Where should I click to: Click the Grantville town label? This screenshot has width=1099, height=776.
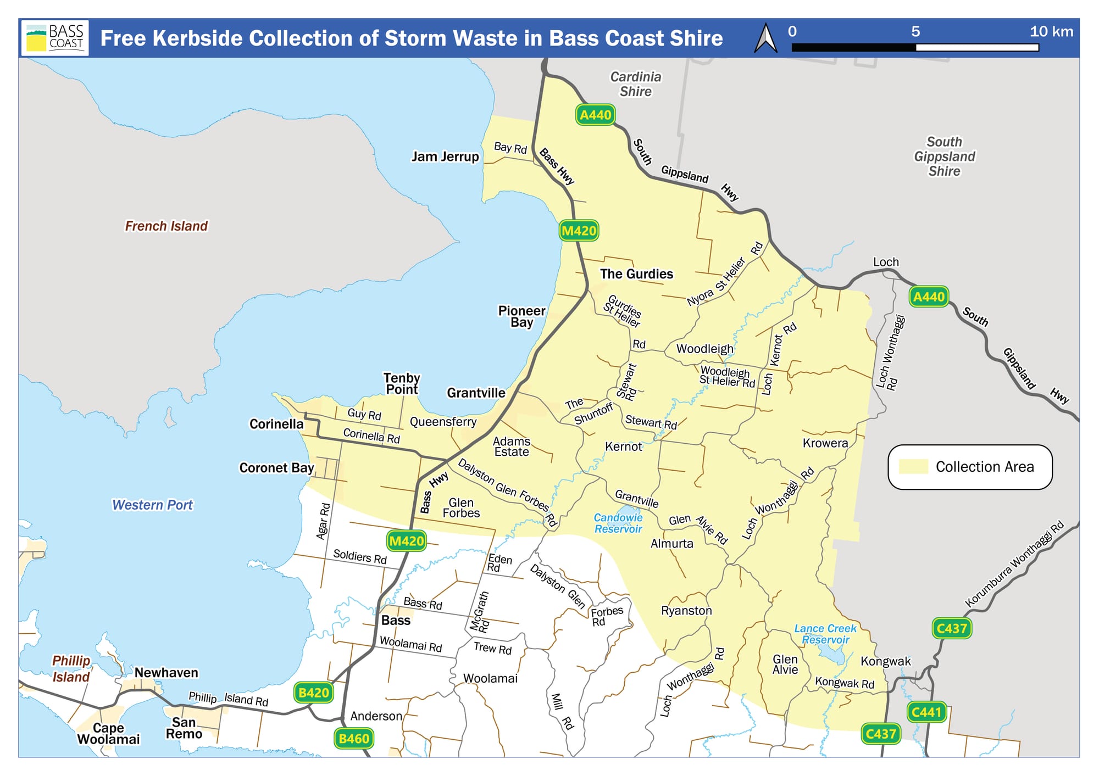[x=476, y=393]
